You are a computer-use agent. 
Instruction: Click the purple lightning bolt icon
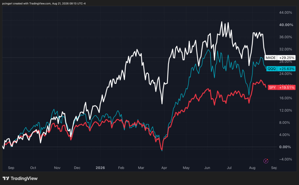point(266,161)
